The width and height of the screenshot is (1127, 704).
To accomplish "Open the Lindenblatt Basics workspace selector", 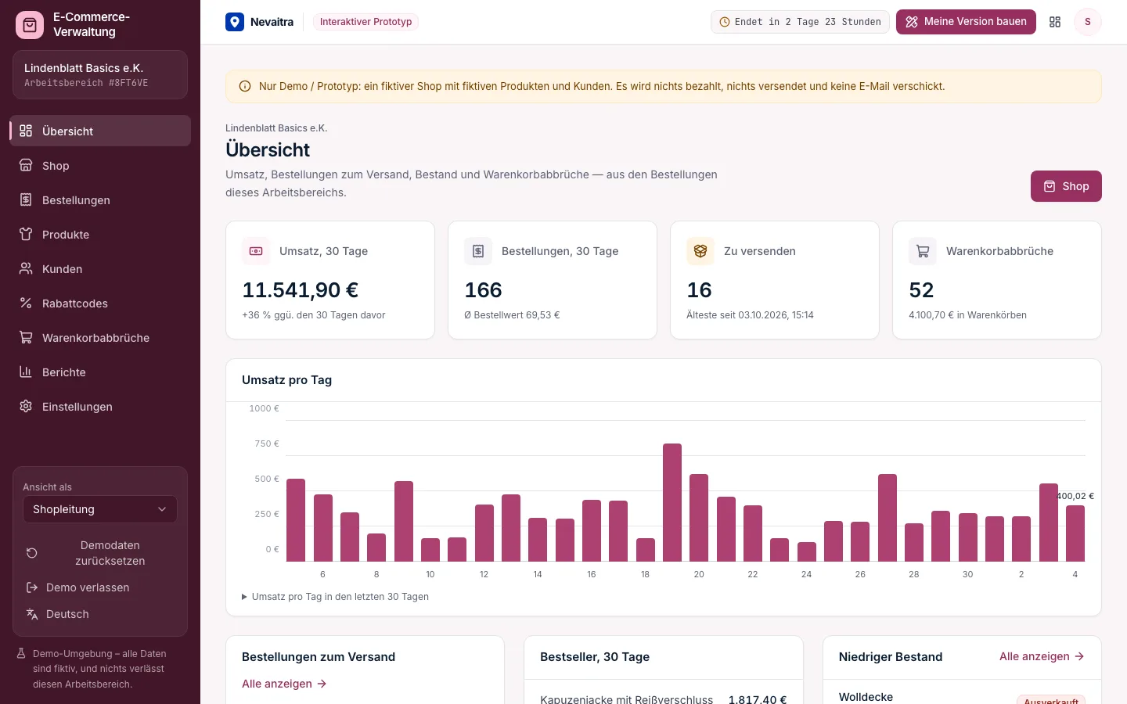I will [100, 75].
